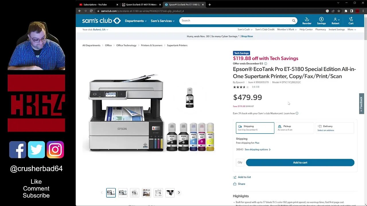The width and height of the screenshot is (367, 206).
Task: Click the Google icon in address bar
Action: [x=327, y=11]
